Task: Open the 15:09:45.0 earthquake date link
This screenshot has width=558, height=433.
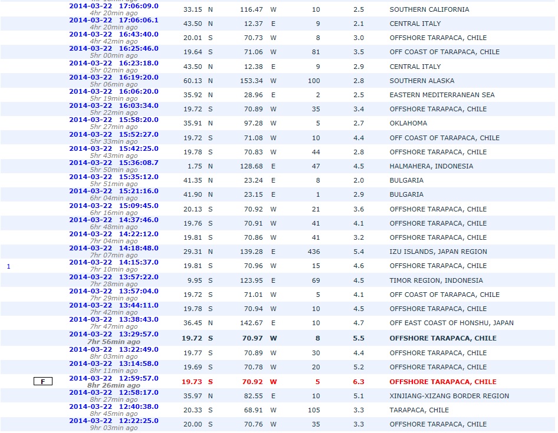Action: [114, 206]
